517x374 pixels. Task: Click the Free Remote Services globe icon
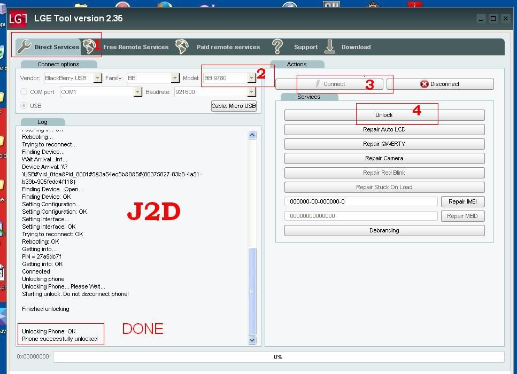coord(89,46)
